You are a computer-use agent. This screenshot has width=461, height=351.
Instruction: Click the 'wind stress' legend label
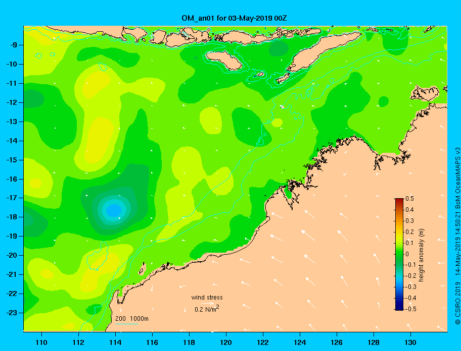(x=207, y=298)
